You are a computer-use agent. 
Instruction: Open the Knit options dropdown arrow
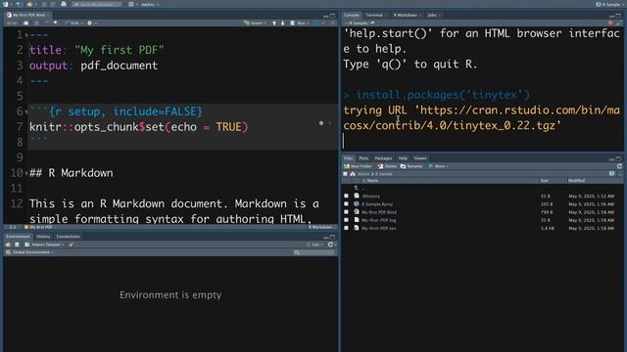(82, 23)
